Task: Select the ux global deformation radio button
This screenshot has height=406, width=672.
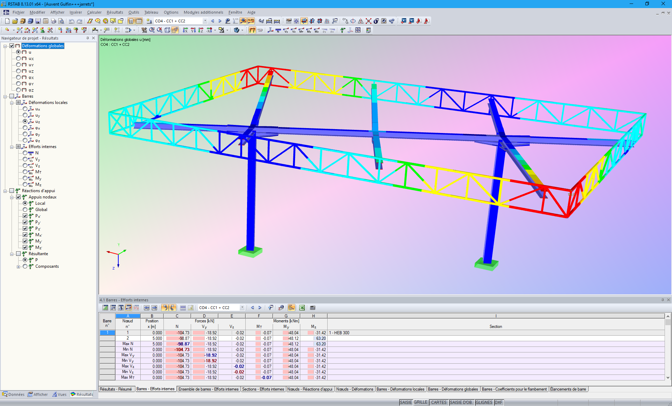Action: point(19,58)
